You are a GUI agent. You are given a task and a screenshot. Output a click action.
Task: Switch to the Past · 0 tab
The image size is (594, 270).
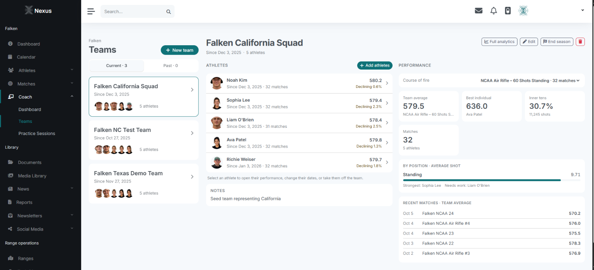[171, 66]
